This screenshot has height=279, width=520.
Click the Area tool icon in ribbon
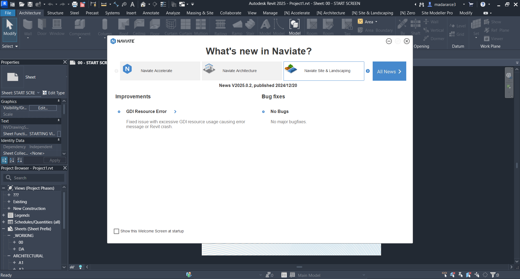(360, 22)
